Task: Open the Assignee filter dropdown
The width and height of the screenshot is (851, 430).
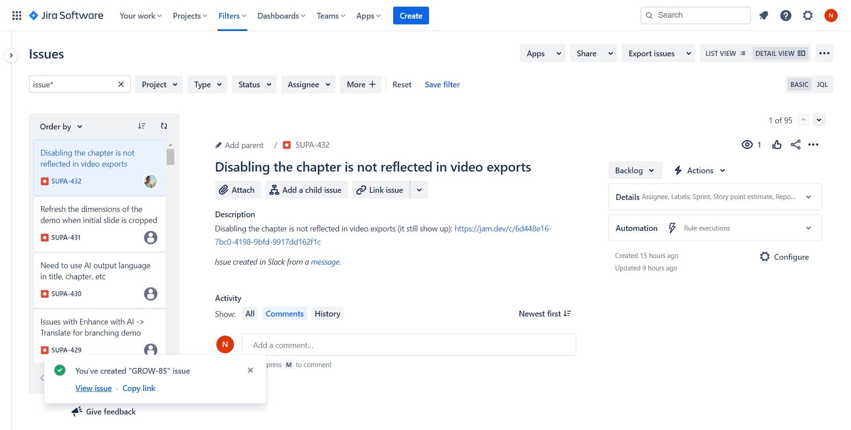Action: click(308, 85)
